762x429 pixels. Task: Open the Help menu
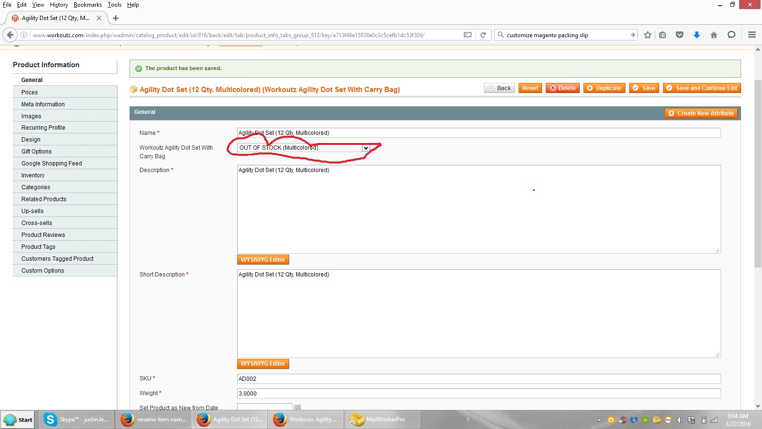(x=133, y=5)
